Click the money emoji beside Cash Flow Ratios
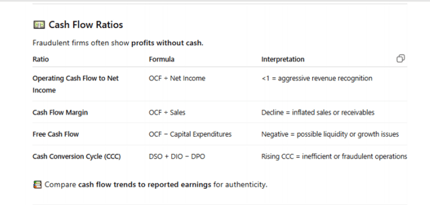This screenshot has width=430, height=205. 39,25
